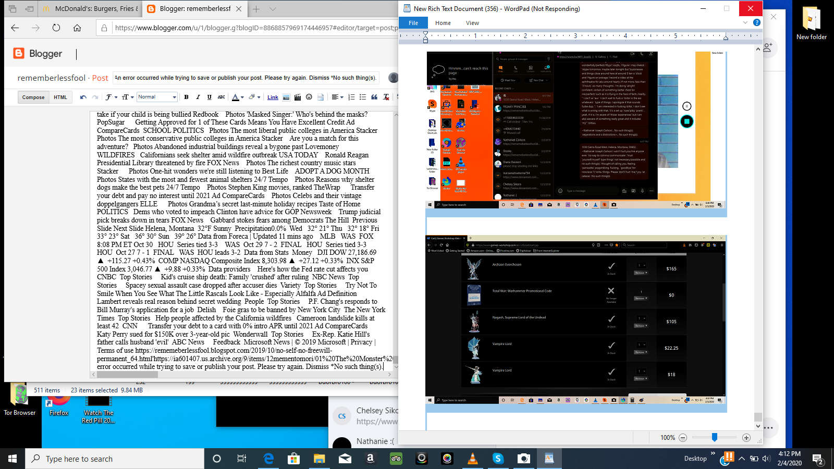This screenshot has width=834, height=469.
Task: Open Amazon from the taskbar
Action: coord(371,459)
